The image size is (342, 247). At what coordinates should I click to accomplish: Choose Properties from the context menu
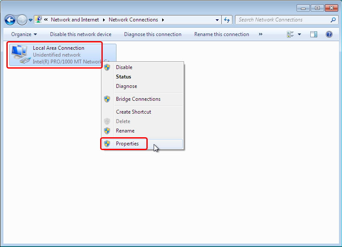pos(142,144)
